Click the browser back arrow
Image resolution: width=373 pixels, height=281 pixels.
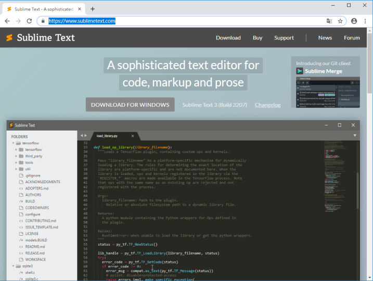(x=7, y=21)
